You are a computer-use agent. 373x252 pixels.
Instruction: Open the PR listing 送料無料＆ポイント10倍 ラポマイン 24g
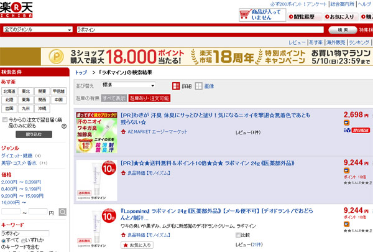(x=208, y=163)
